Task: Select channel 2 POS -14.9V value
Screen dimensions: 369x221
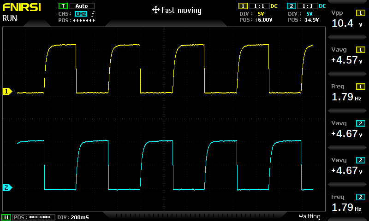Action: click(x=311, y=20)
